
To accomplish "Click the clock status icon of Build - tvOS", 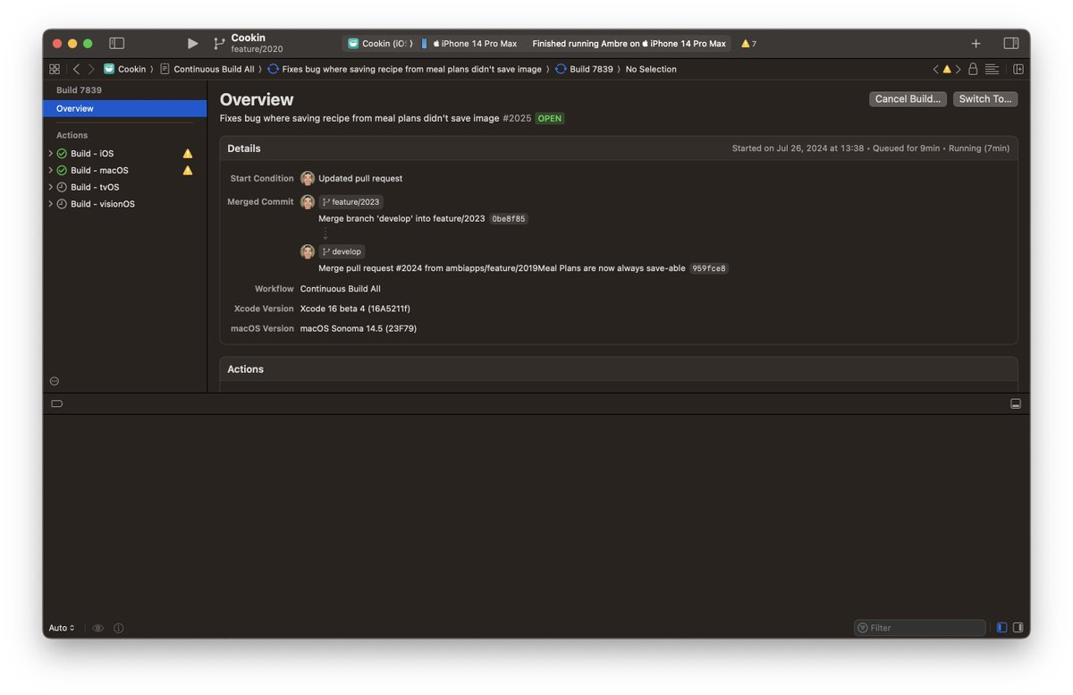I will [x=62, y=187].
